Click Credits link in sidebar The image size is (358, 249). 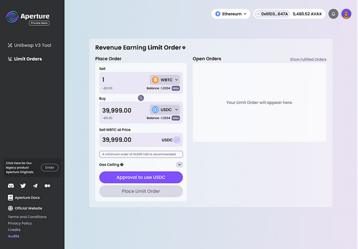tap(14, 230)
